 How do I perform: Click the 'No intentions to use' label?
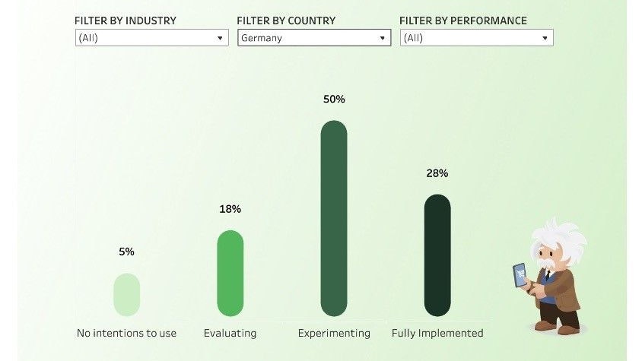click(126, 333)
